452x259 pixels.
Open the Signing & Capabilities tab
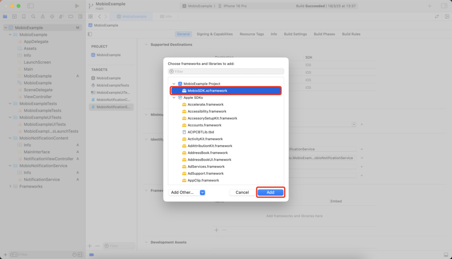click(x=215, y=34)
